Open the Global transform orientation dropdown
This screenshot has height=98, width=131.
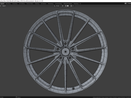click(x=58, y=6)
